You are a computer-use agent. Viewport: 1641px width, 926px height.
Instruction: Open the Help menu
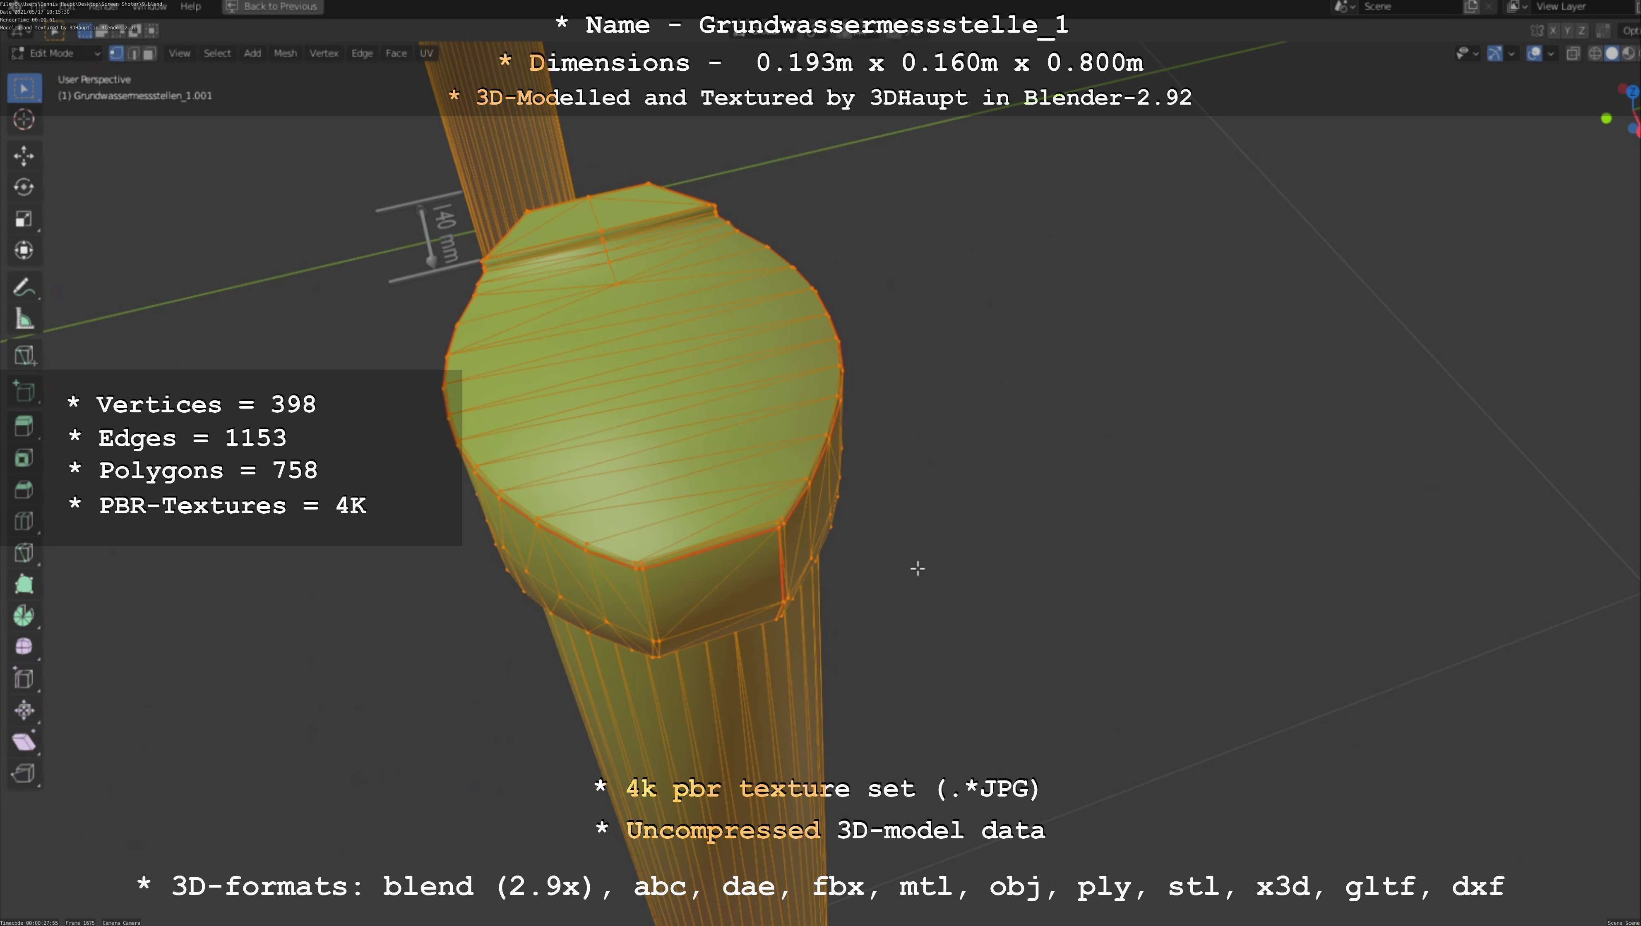(190, 6)
